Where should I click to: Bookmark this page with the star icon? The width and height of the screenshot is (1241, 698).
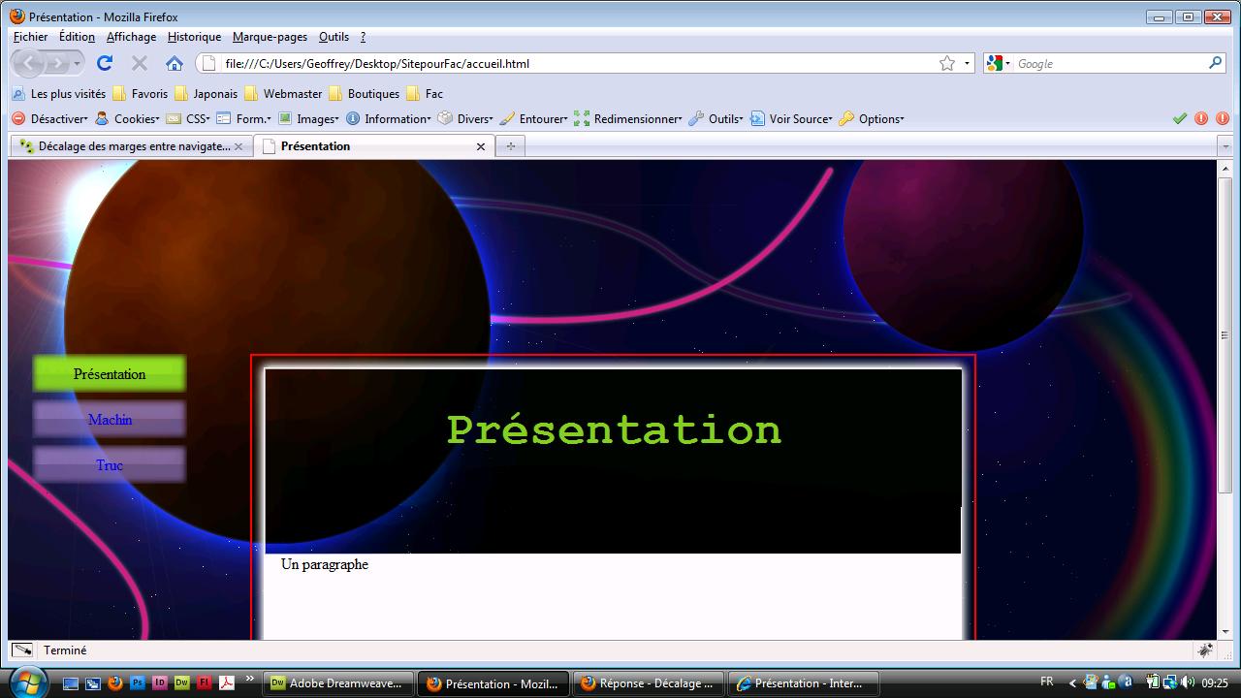pyautogui.click(x=947, y=63)
